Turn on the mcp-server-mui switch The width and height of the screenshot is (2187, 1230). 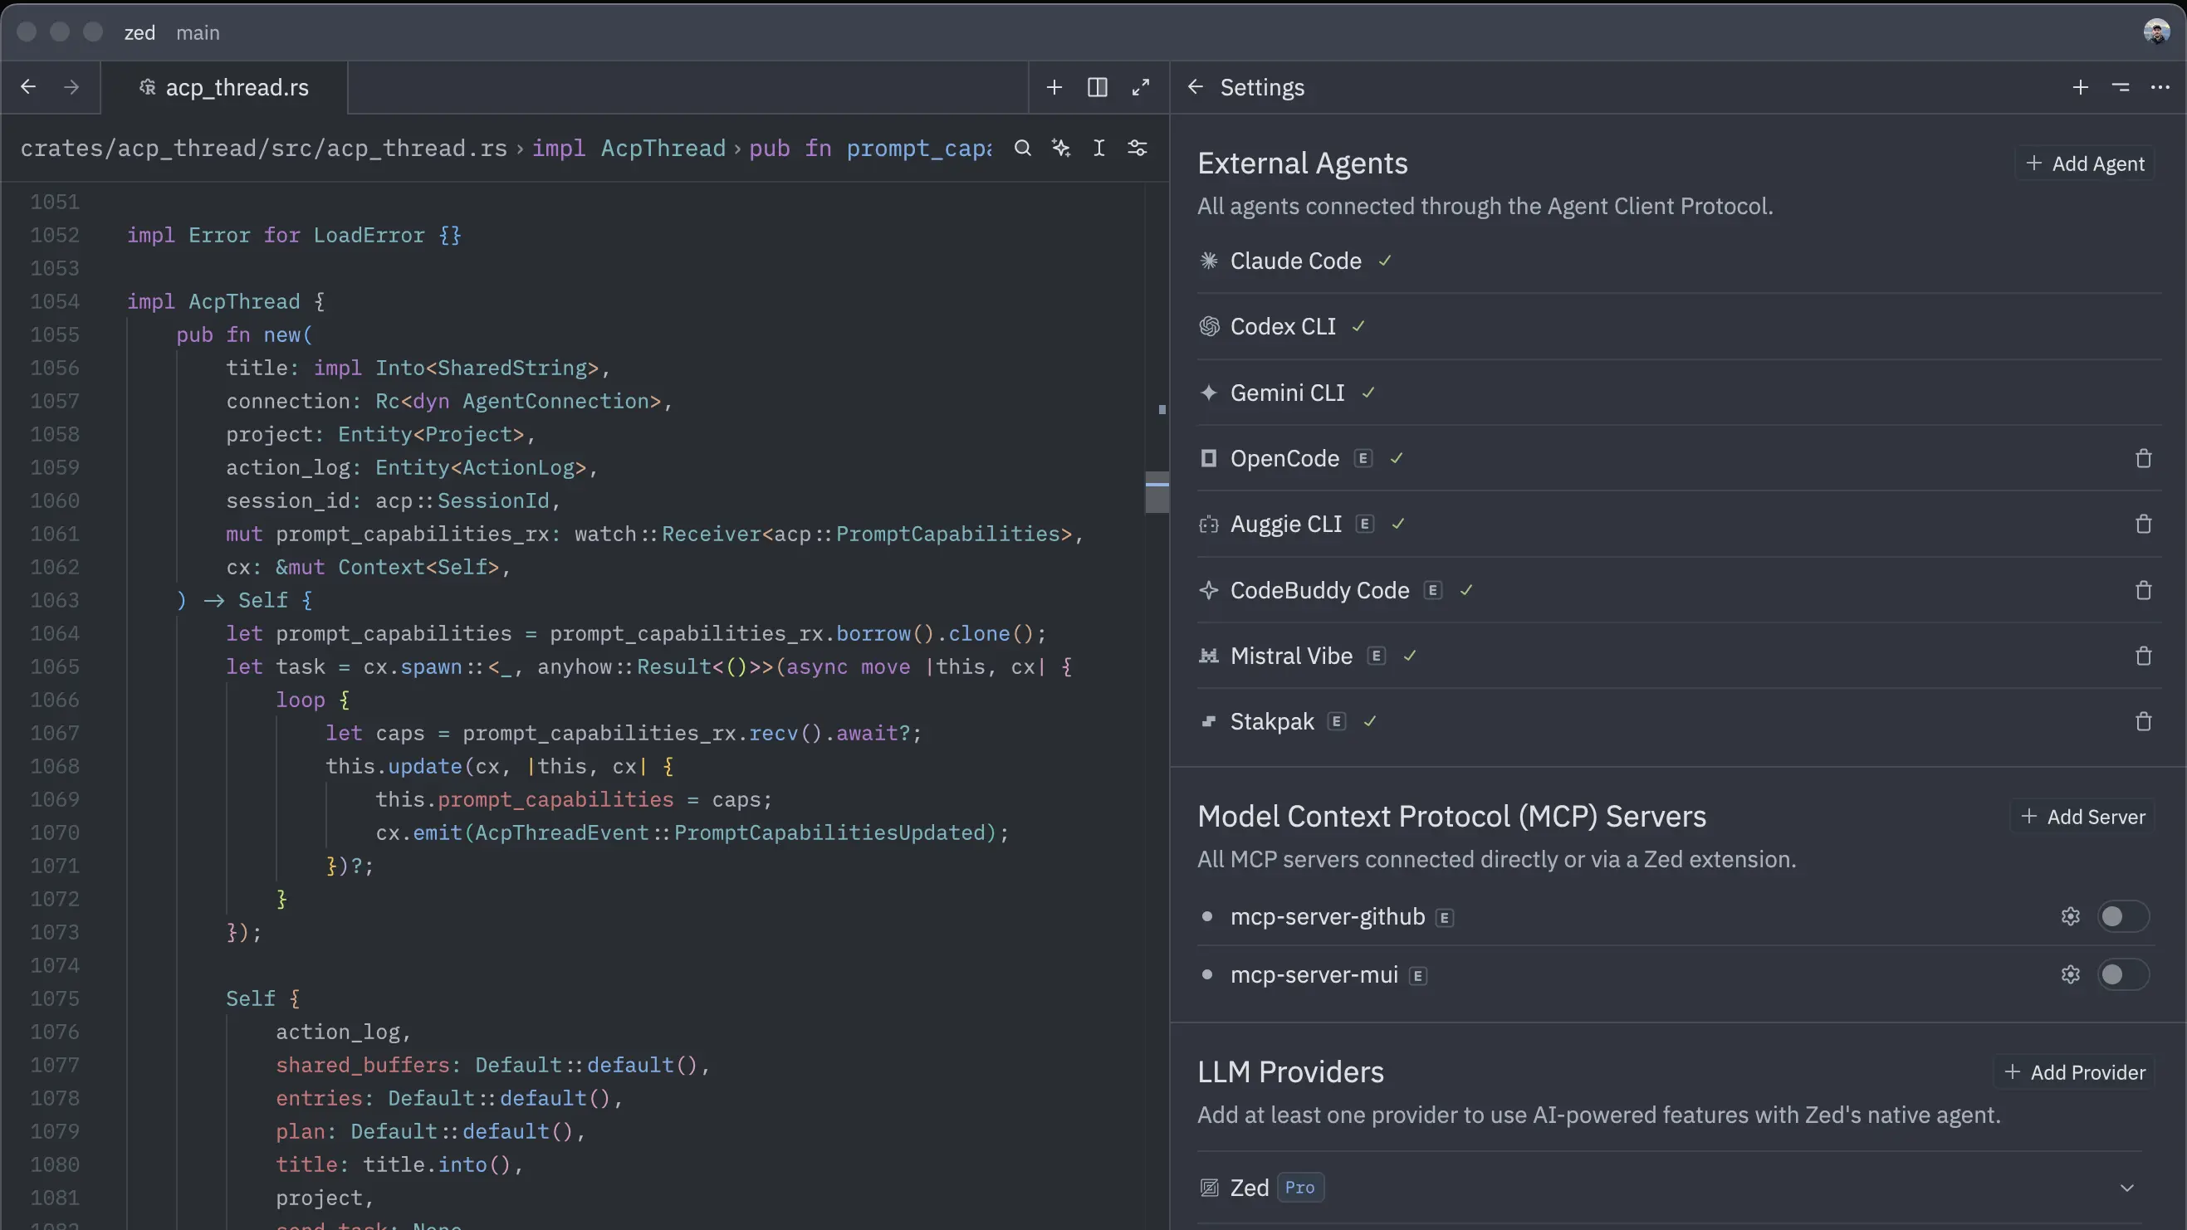point(2121,974)
